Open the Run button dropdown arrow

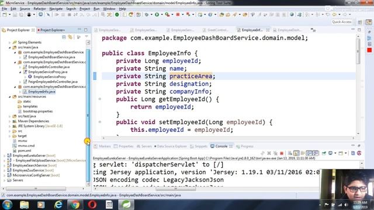[162, 15]
